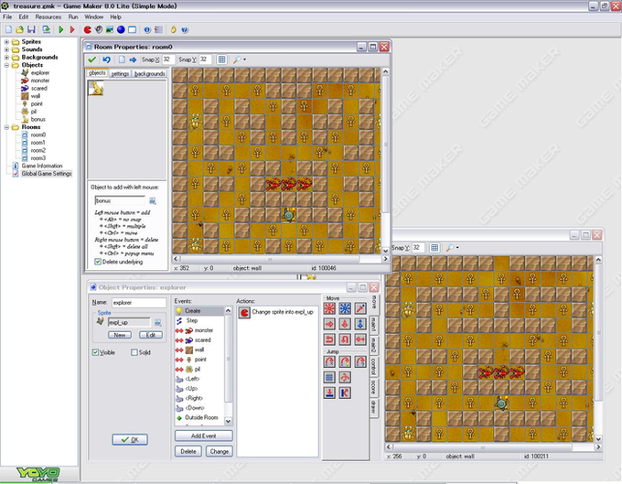Click Snap X field in room0
Image resolution: width=622 pixels, height=484 pixels.
[167, 59]
